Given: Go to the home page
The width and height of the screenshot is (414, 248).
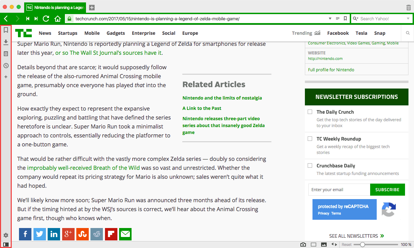Looking at the screenshot, I should [58, 19].
